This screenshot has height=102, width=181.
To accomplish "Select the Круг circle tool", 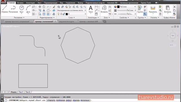I will [x=21, y=8].
